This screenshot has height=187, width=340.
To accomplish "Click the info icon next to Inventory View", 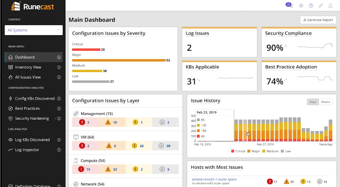I will coord(59,67).
